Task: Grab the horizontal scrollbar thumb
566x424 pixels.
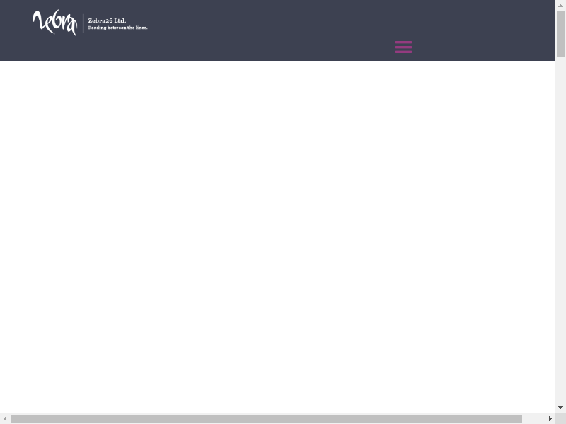Action: [x=265, y=419]
